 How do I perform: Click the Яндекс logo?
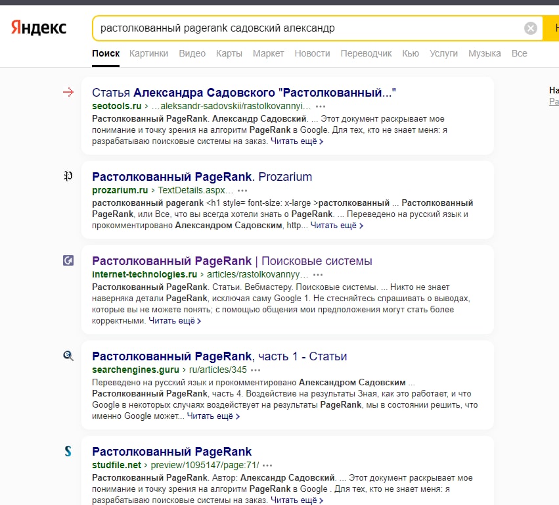(x=39, y=28)
